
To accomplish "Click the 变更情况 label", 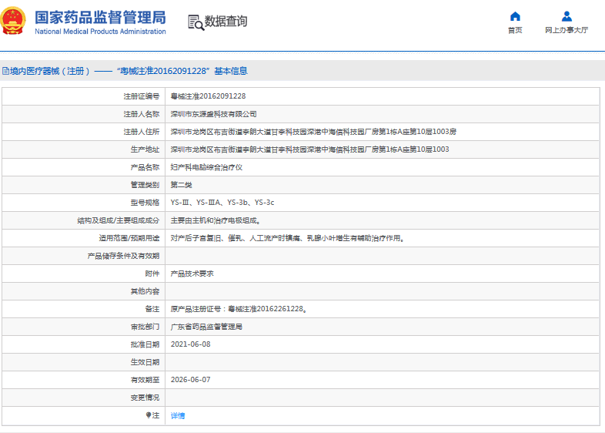I will pos(145,398).
